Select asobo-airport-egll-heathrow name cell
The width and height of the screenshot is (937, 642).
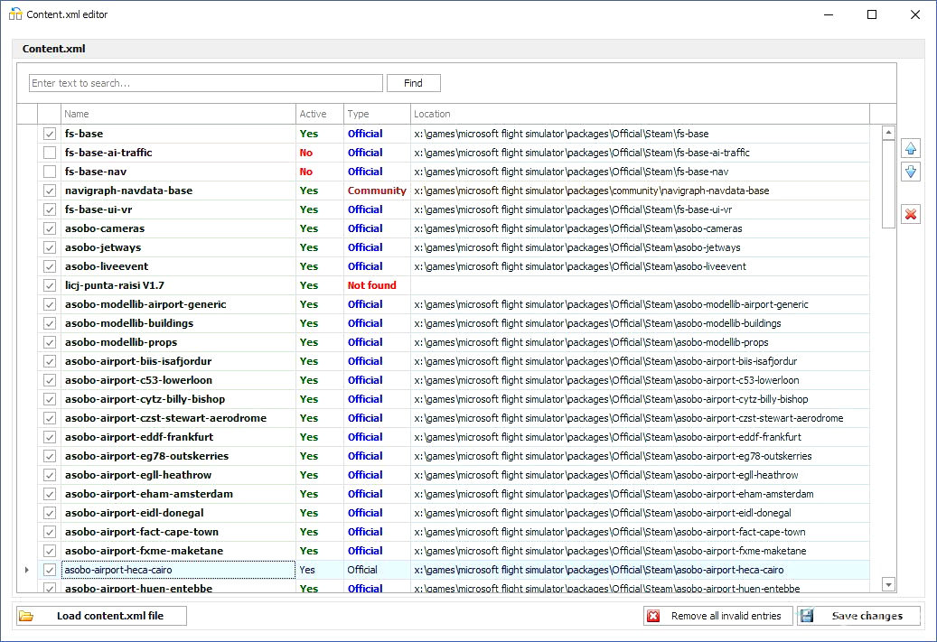pos(178,475)
